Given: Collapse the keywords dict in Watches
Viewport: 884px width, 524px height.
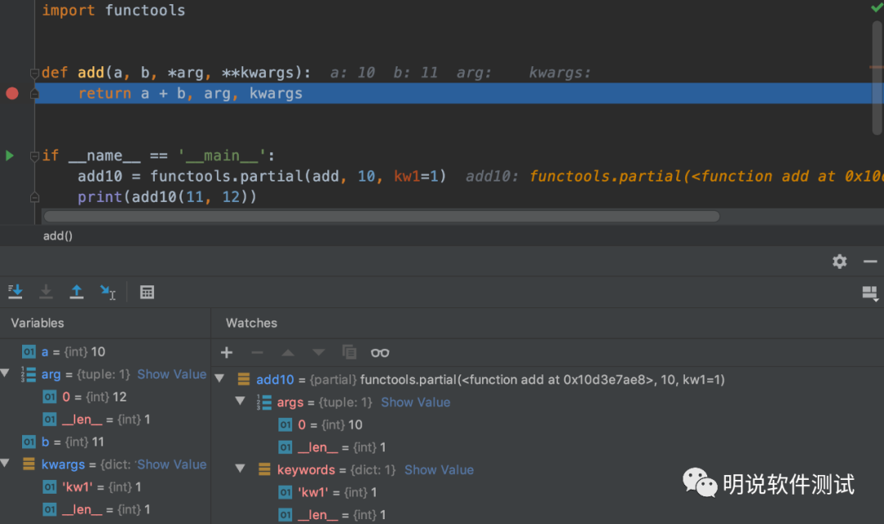Looking at the screenshot, I should (x=240, y=469).
